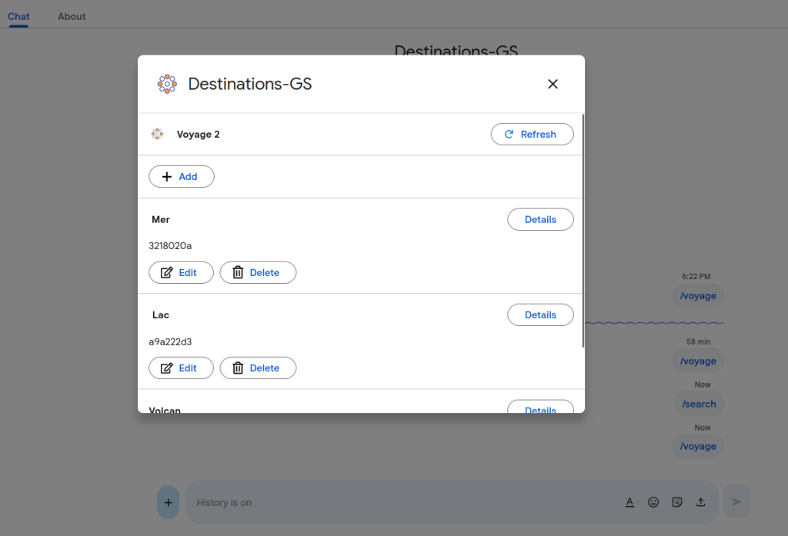Open Details for Mer
Viewport: 788px width, 536px height.
(540, 219)
